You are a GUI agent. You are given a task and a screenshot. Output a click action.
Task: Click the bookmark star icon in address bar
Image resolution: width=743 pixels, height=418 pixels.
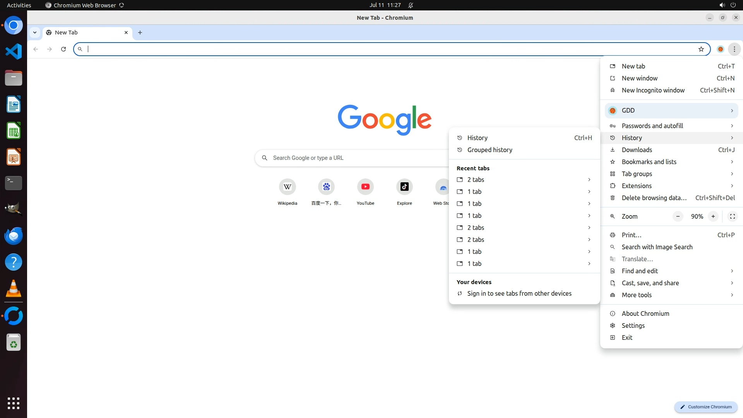(701, 49)
